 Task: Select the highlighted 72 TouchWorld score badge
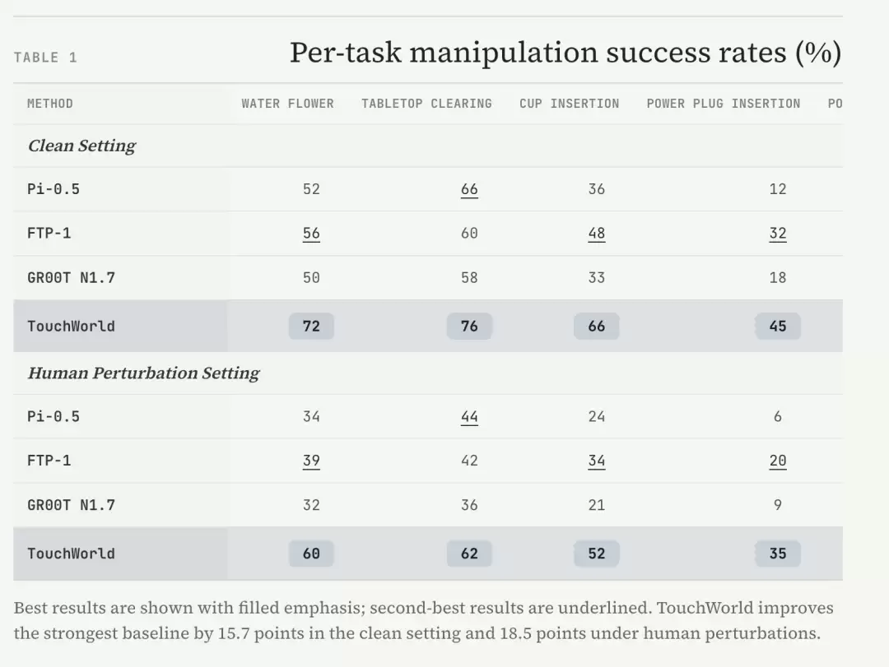pyautogui.click(x=311, y=326)
